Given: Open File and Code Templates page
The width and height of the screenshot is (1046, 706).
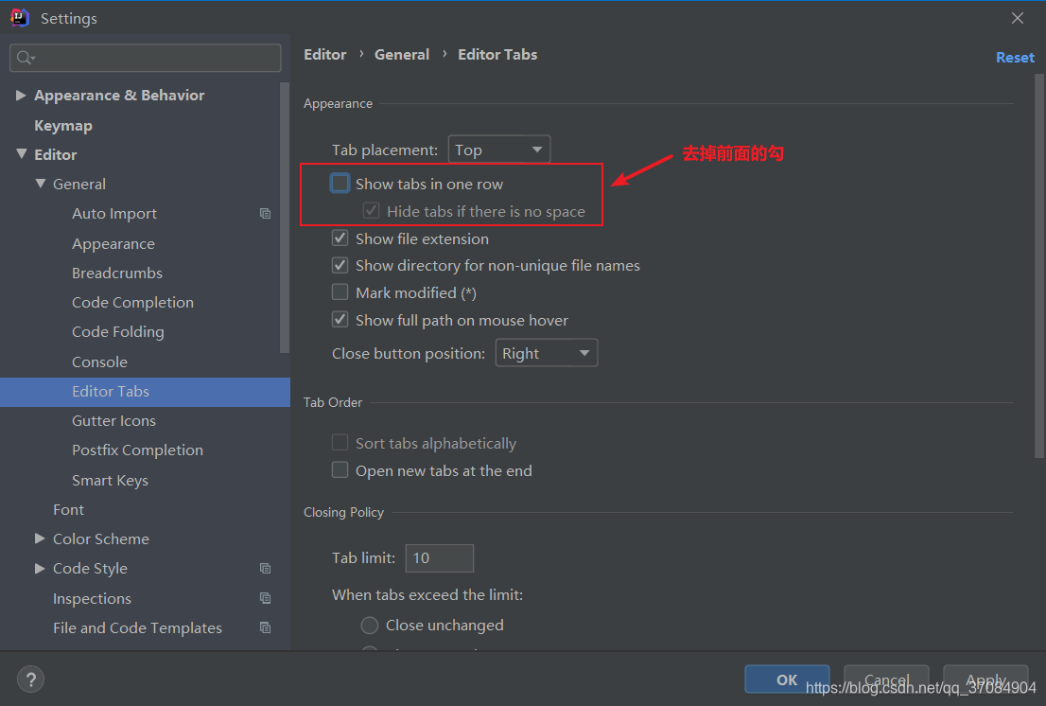Looking at the screenshot, I should coord(137,628).
